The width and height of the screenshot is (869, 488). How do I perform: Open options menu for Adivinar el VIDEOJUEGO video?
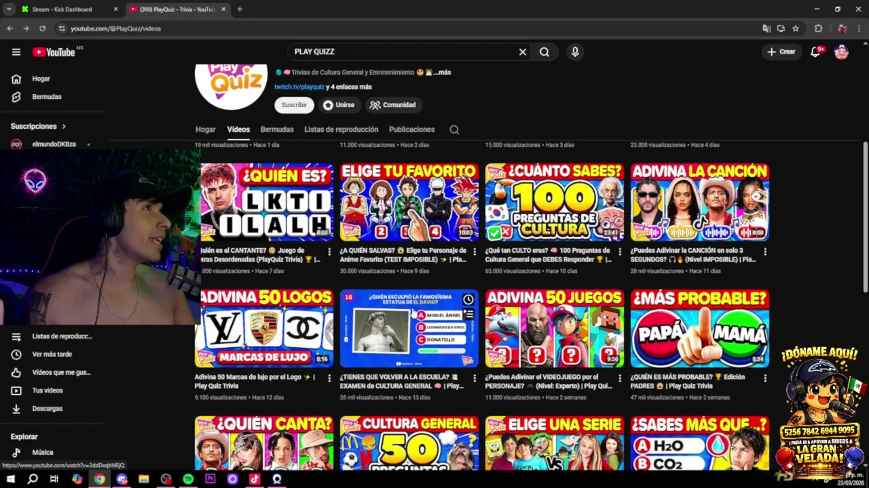click(620, 378)
